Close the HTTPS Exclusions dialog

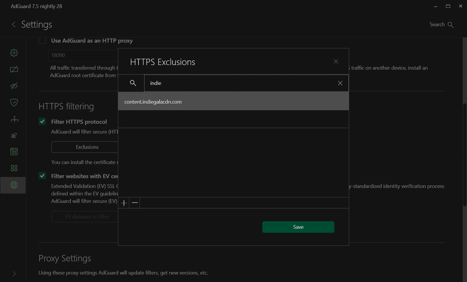coord(336,62)
